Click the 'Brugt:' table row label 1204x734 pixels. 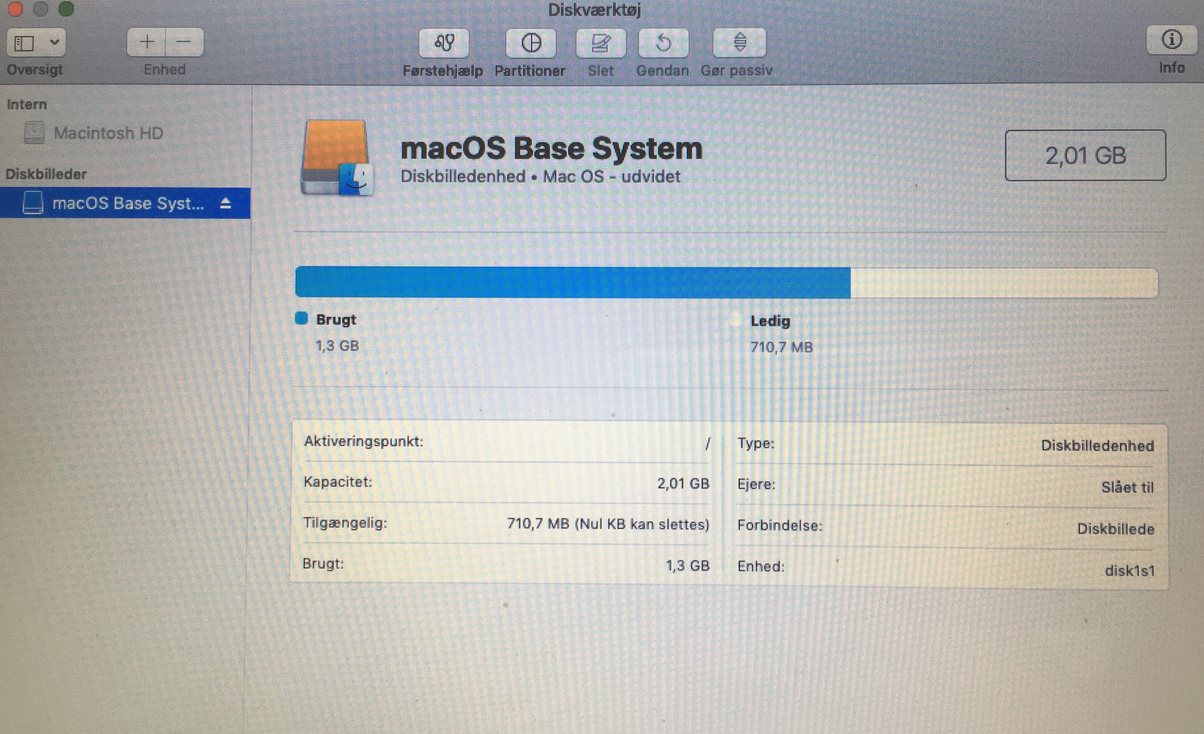click(323, 564)
